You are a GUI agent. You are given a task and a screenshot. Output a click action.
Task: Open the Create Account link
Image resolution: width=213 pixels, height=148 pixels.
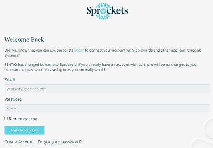19,142
